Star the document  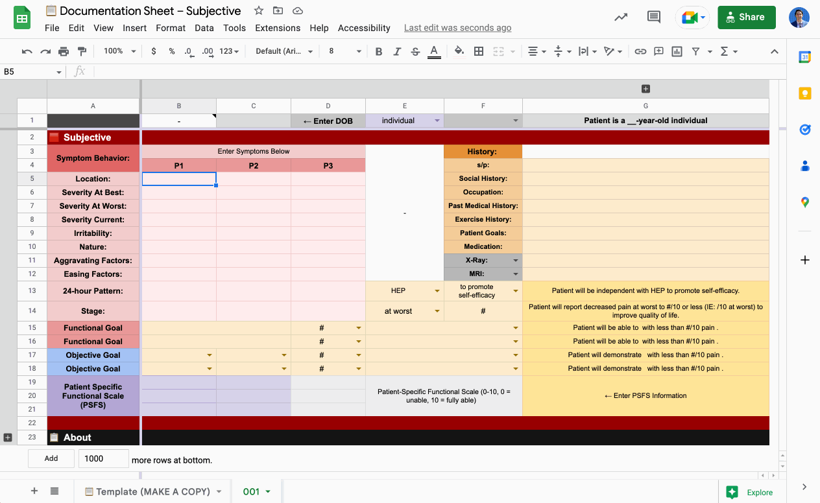(259, 10)
